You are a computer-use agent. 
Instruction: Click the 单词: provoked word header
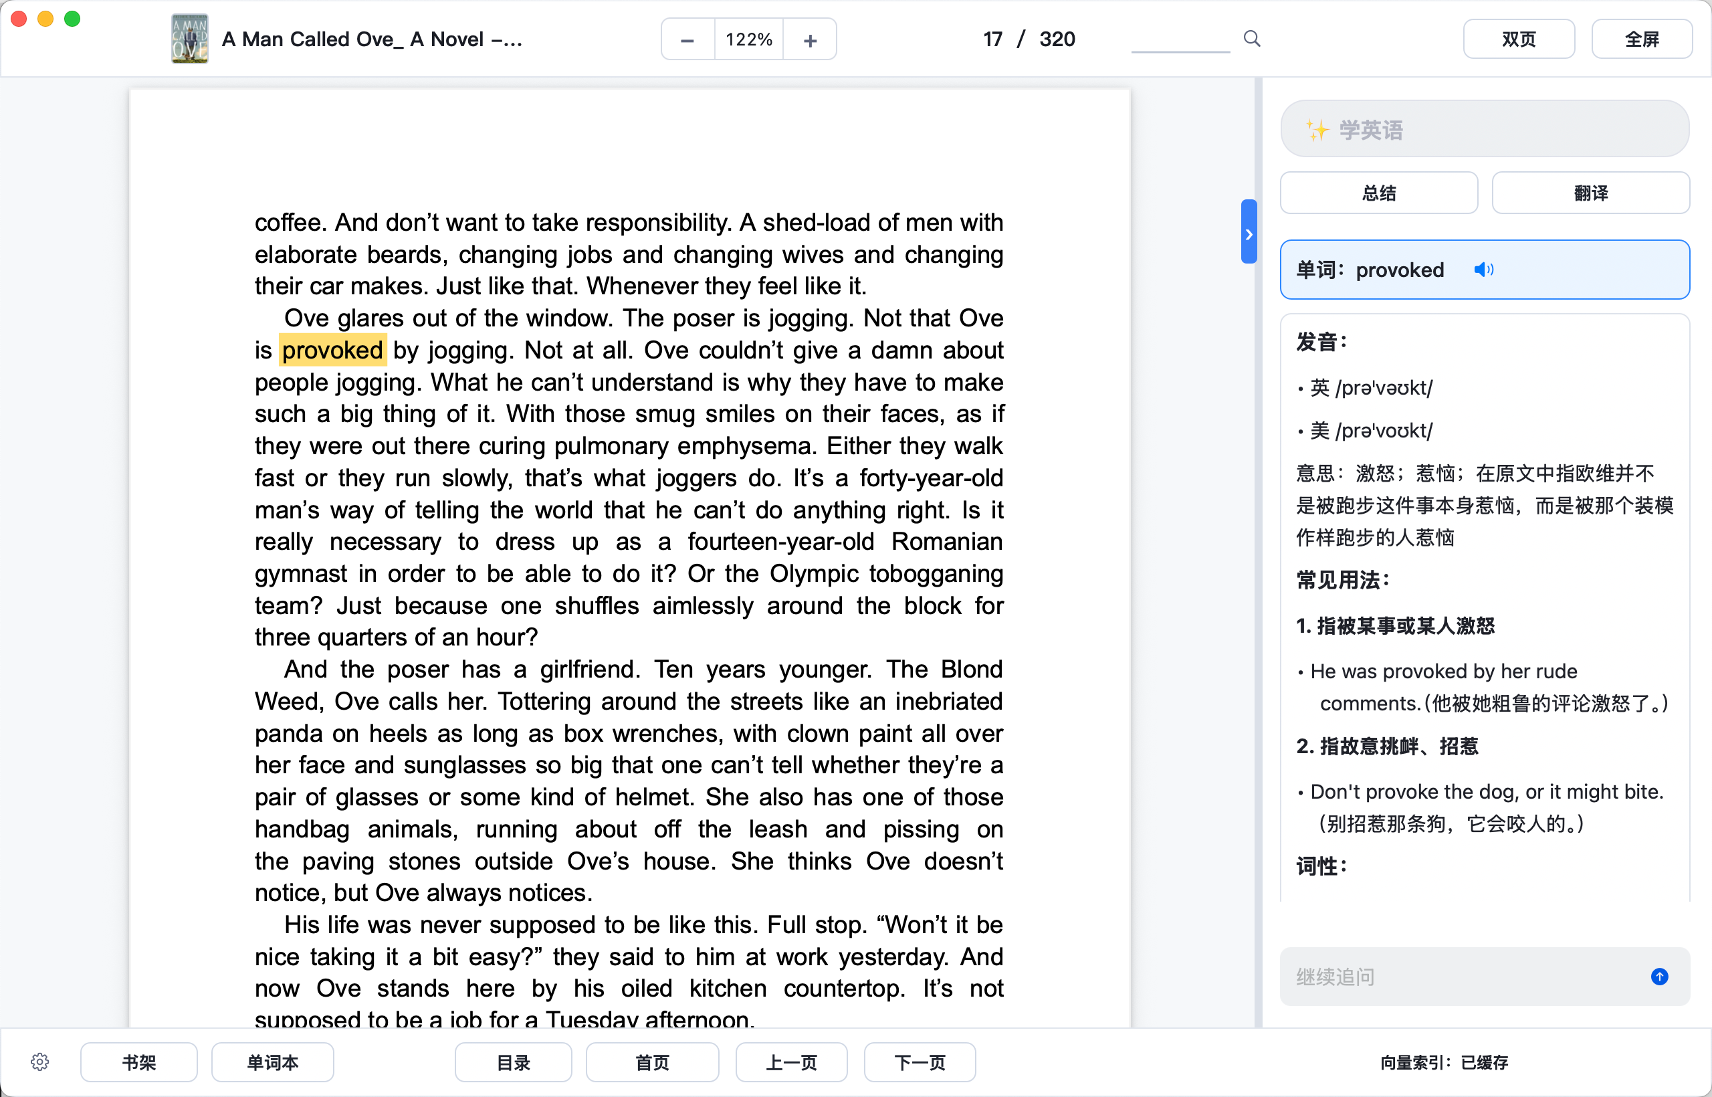click(x=1484, y=270)
